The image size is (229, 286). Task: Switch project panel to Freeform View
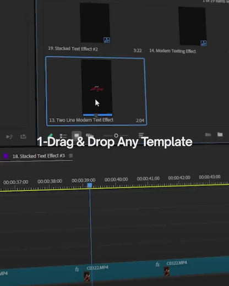(90, 135)
